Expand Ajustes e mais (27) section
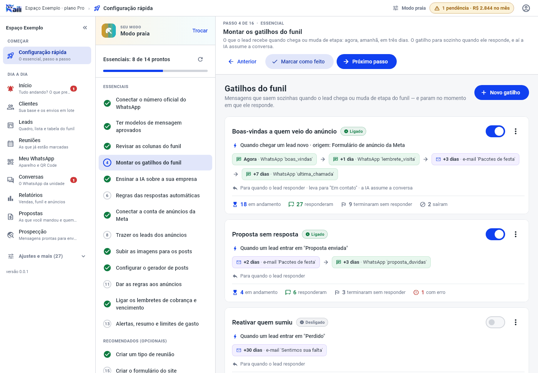 pos(47,256)
